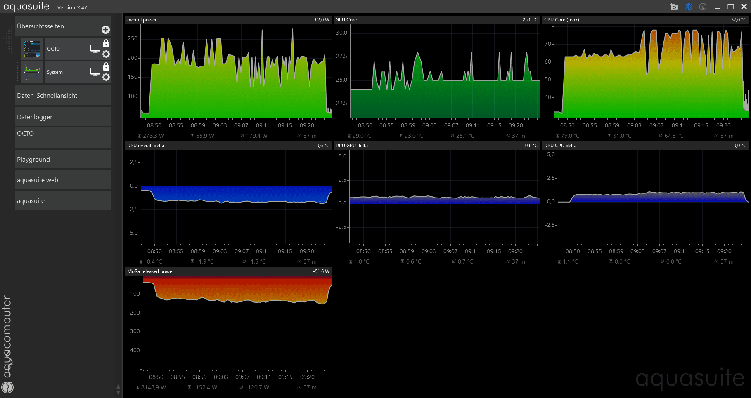Click the aquasuite title logo

[26, 7]
